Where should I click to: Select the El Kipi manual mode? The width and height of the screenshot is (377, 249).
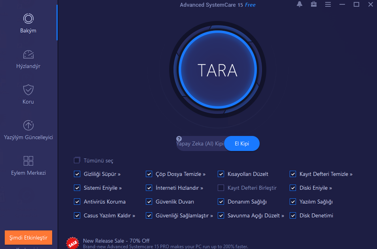click(241, 143)
